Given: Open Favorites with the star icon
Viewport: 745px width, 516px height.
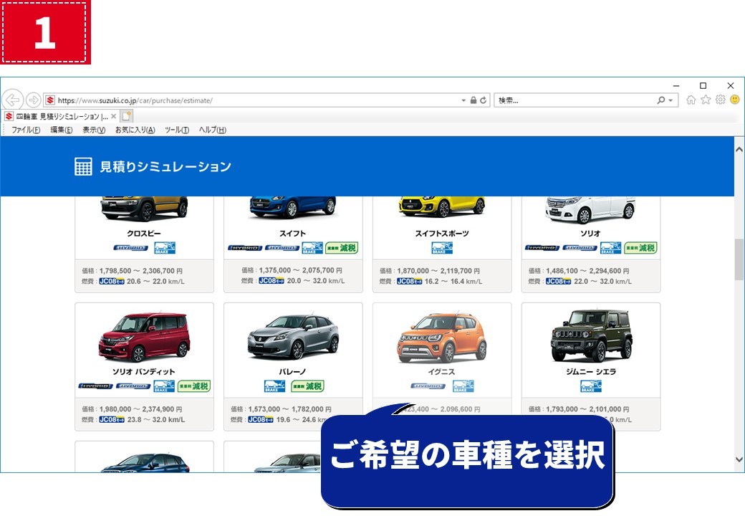Looking at the screenshot, I should pos(706,100).
